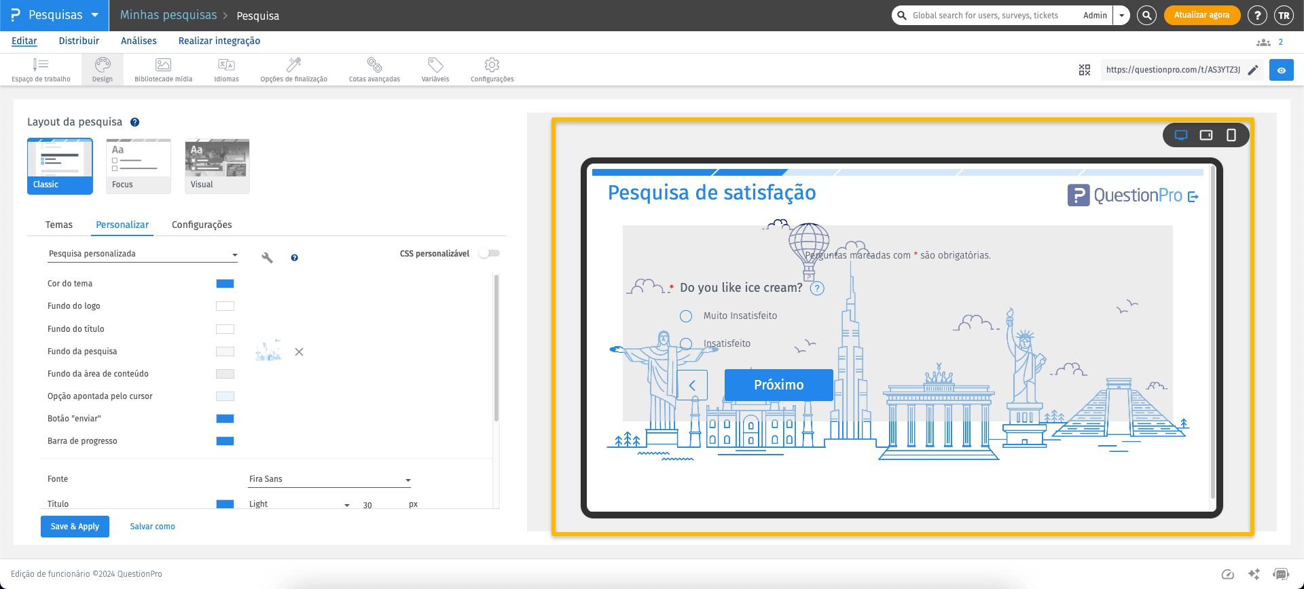The height and width of the screenshot is (589, 1304).
Task: Click the exit icon next to QuestionPro logo
Action: 1193,196
